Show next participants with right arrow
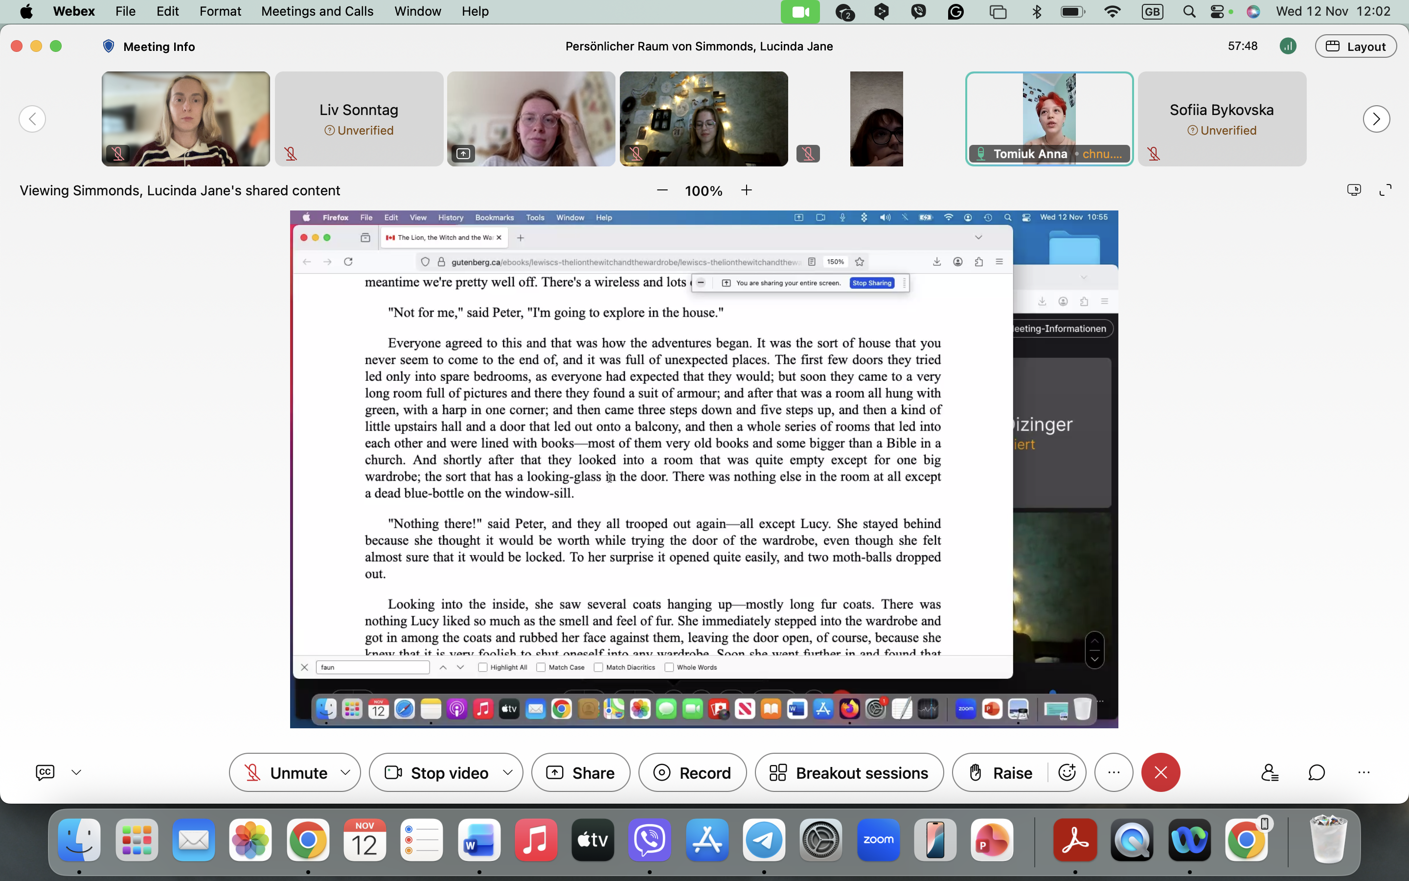Screen dimensions: 1409x881 point(1376,119)
